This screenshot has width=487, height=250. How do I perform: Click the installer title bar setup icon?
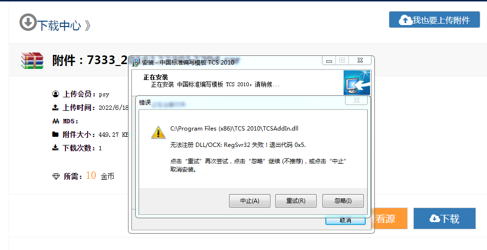[x=136, y=63]
